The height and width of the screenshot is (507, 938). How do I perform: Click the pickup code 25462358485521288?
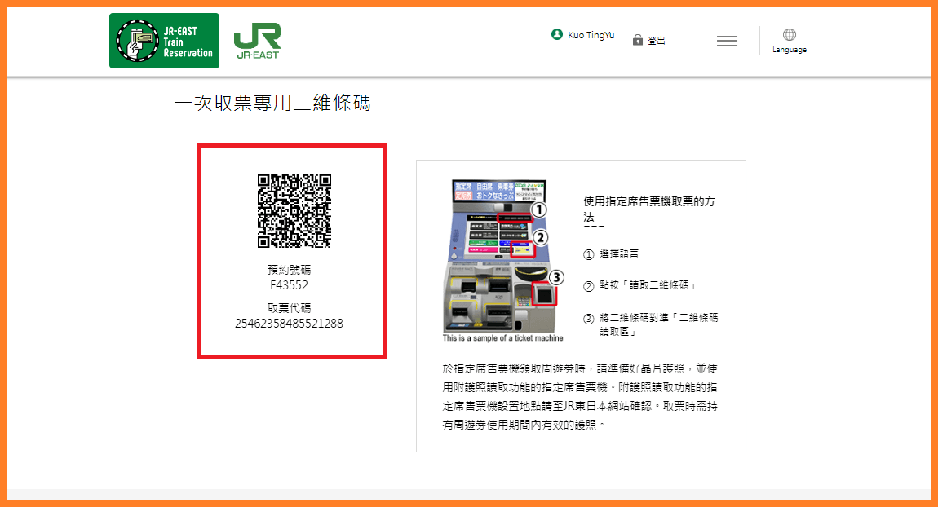(289, 324)
